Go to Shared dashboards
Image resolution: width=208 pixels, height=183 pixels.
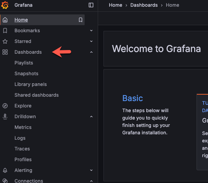(36, 95)
